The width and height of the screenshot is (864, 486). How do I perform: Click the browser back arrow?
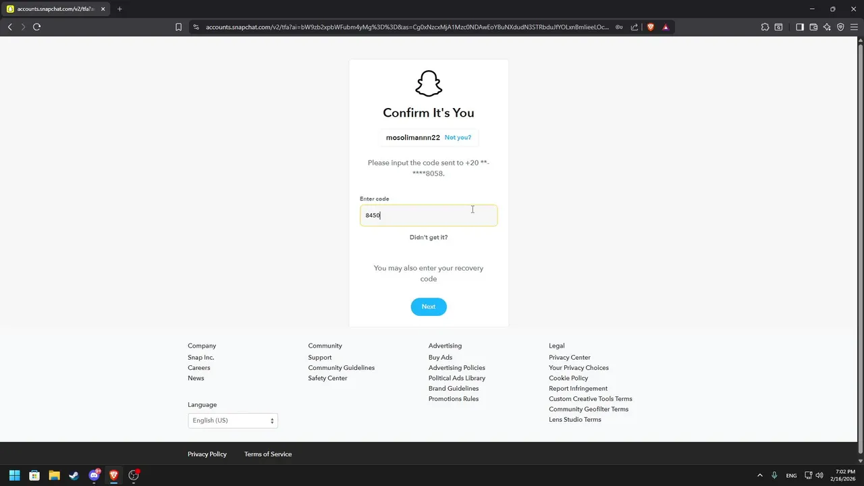9,27
